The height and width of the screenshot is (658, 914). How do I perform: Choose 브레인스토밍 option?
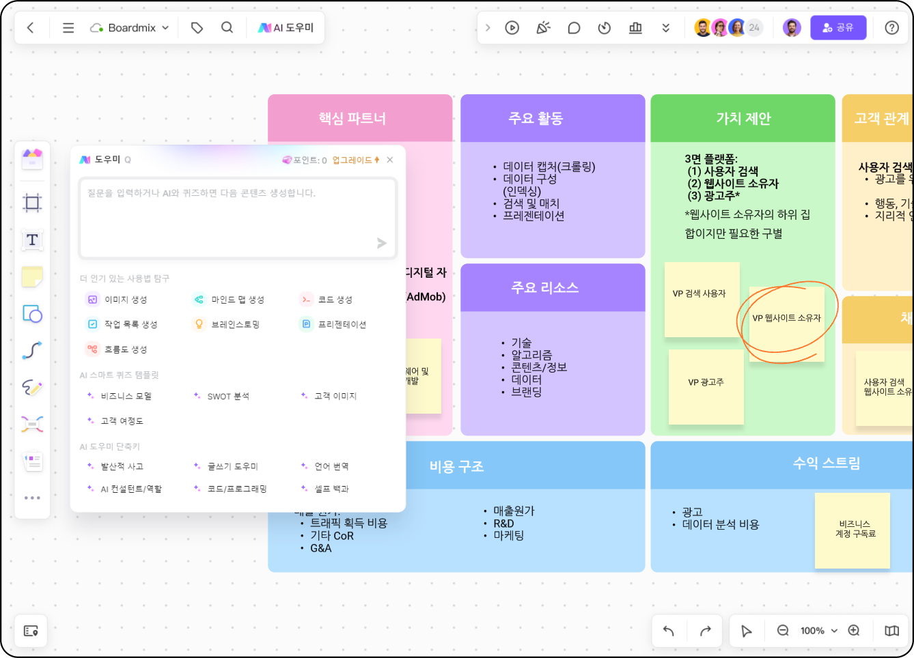pos(226,324)
